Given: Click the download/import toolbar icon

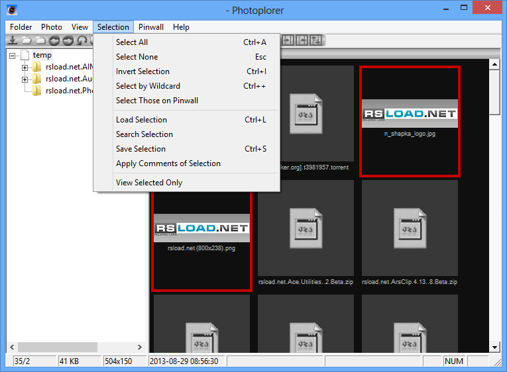Looking at the screenshot, I should point(13,40).
